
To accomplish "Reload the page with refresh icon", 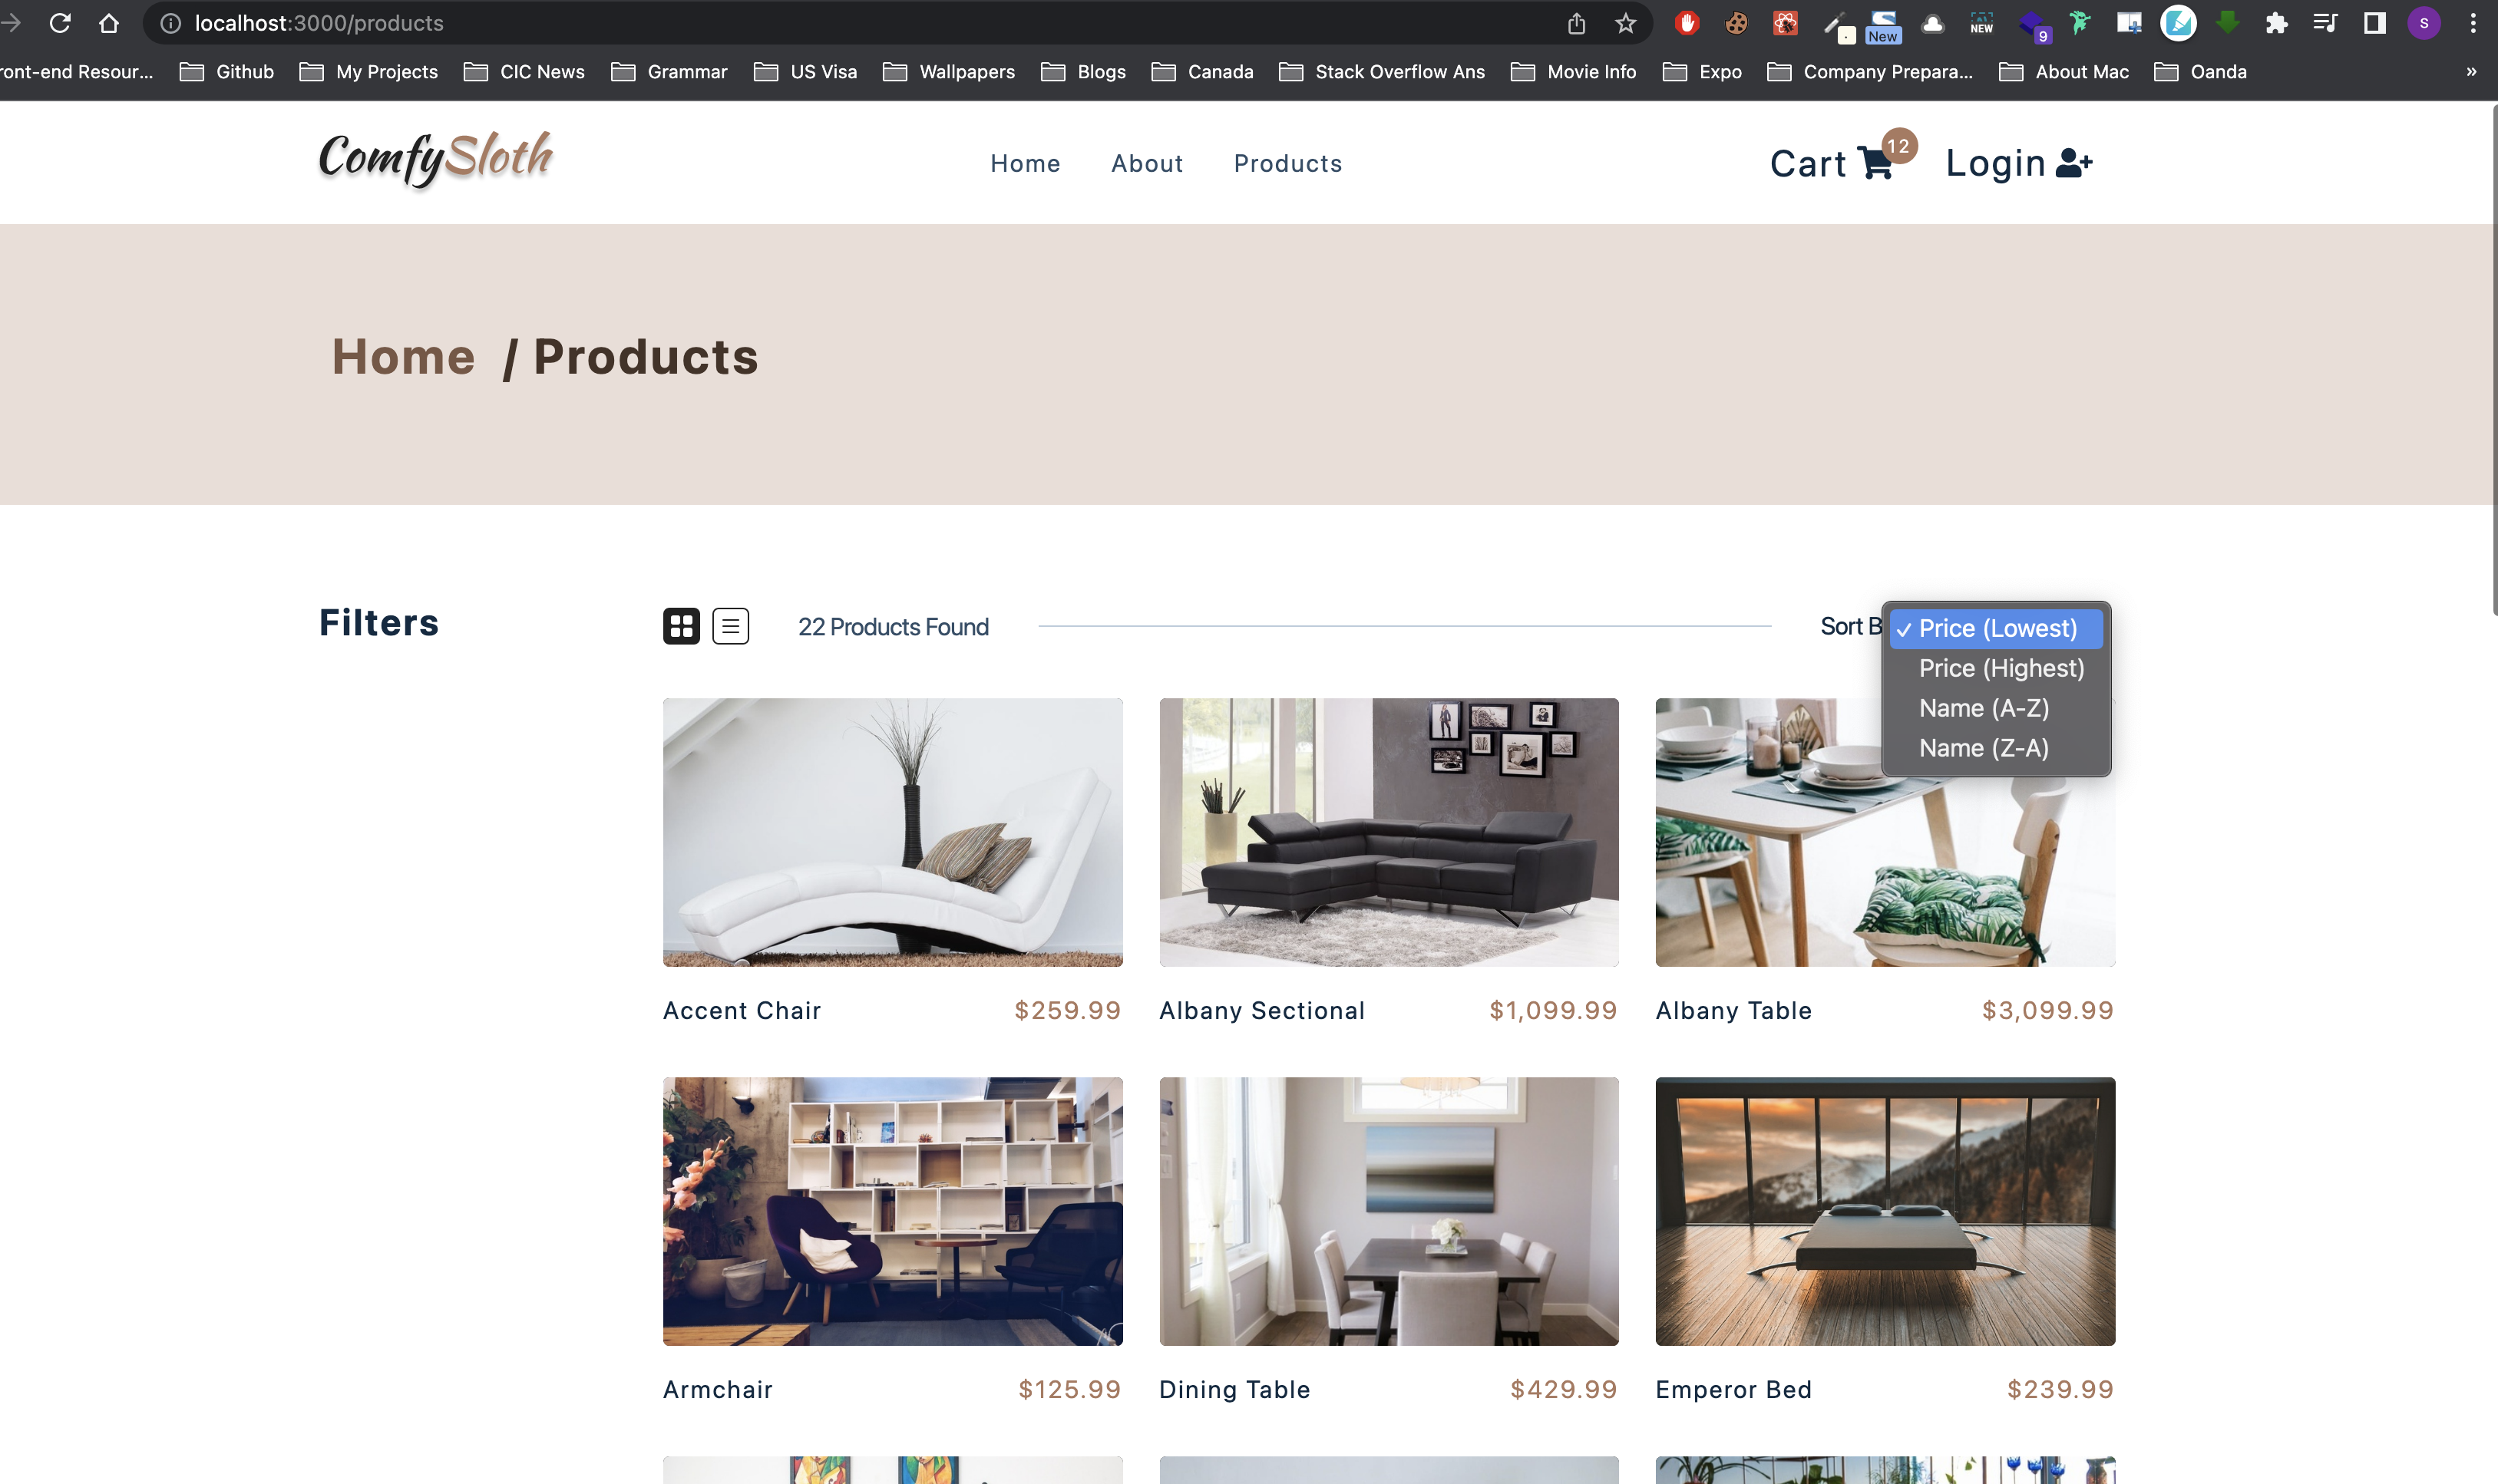I will click(x=60, y=23).
